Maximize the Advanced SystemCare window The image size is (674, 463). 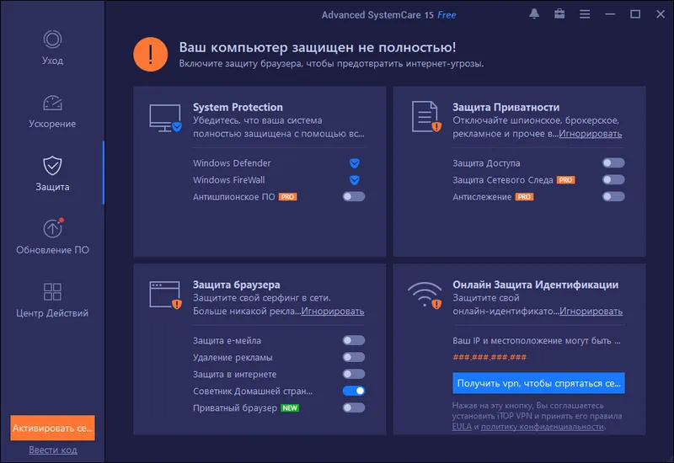635,14
